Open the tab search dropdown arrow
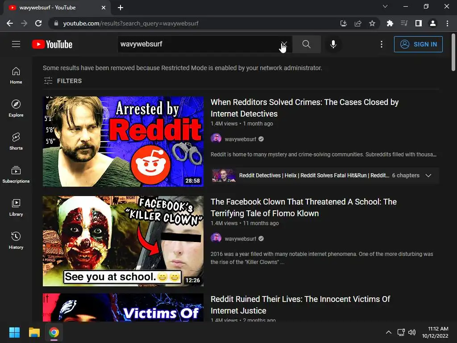457x343 pixels. point(385,6)
